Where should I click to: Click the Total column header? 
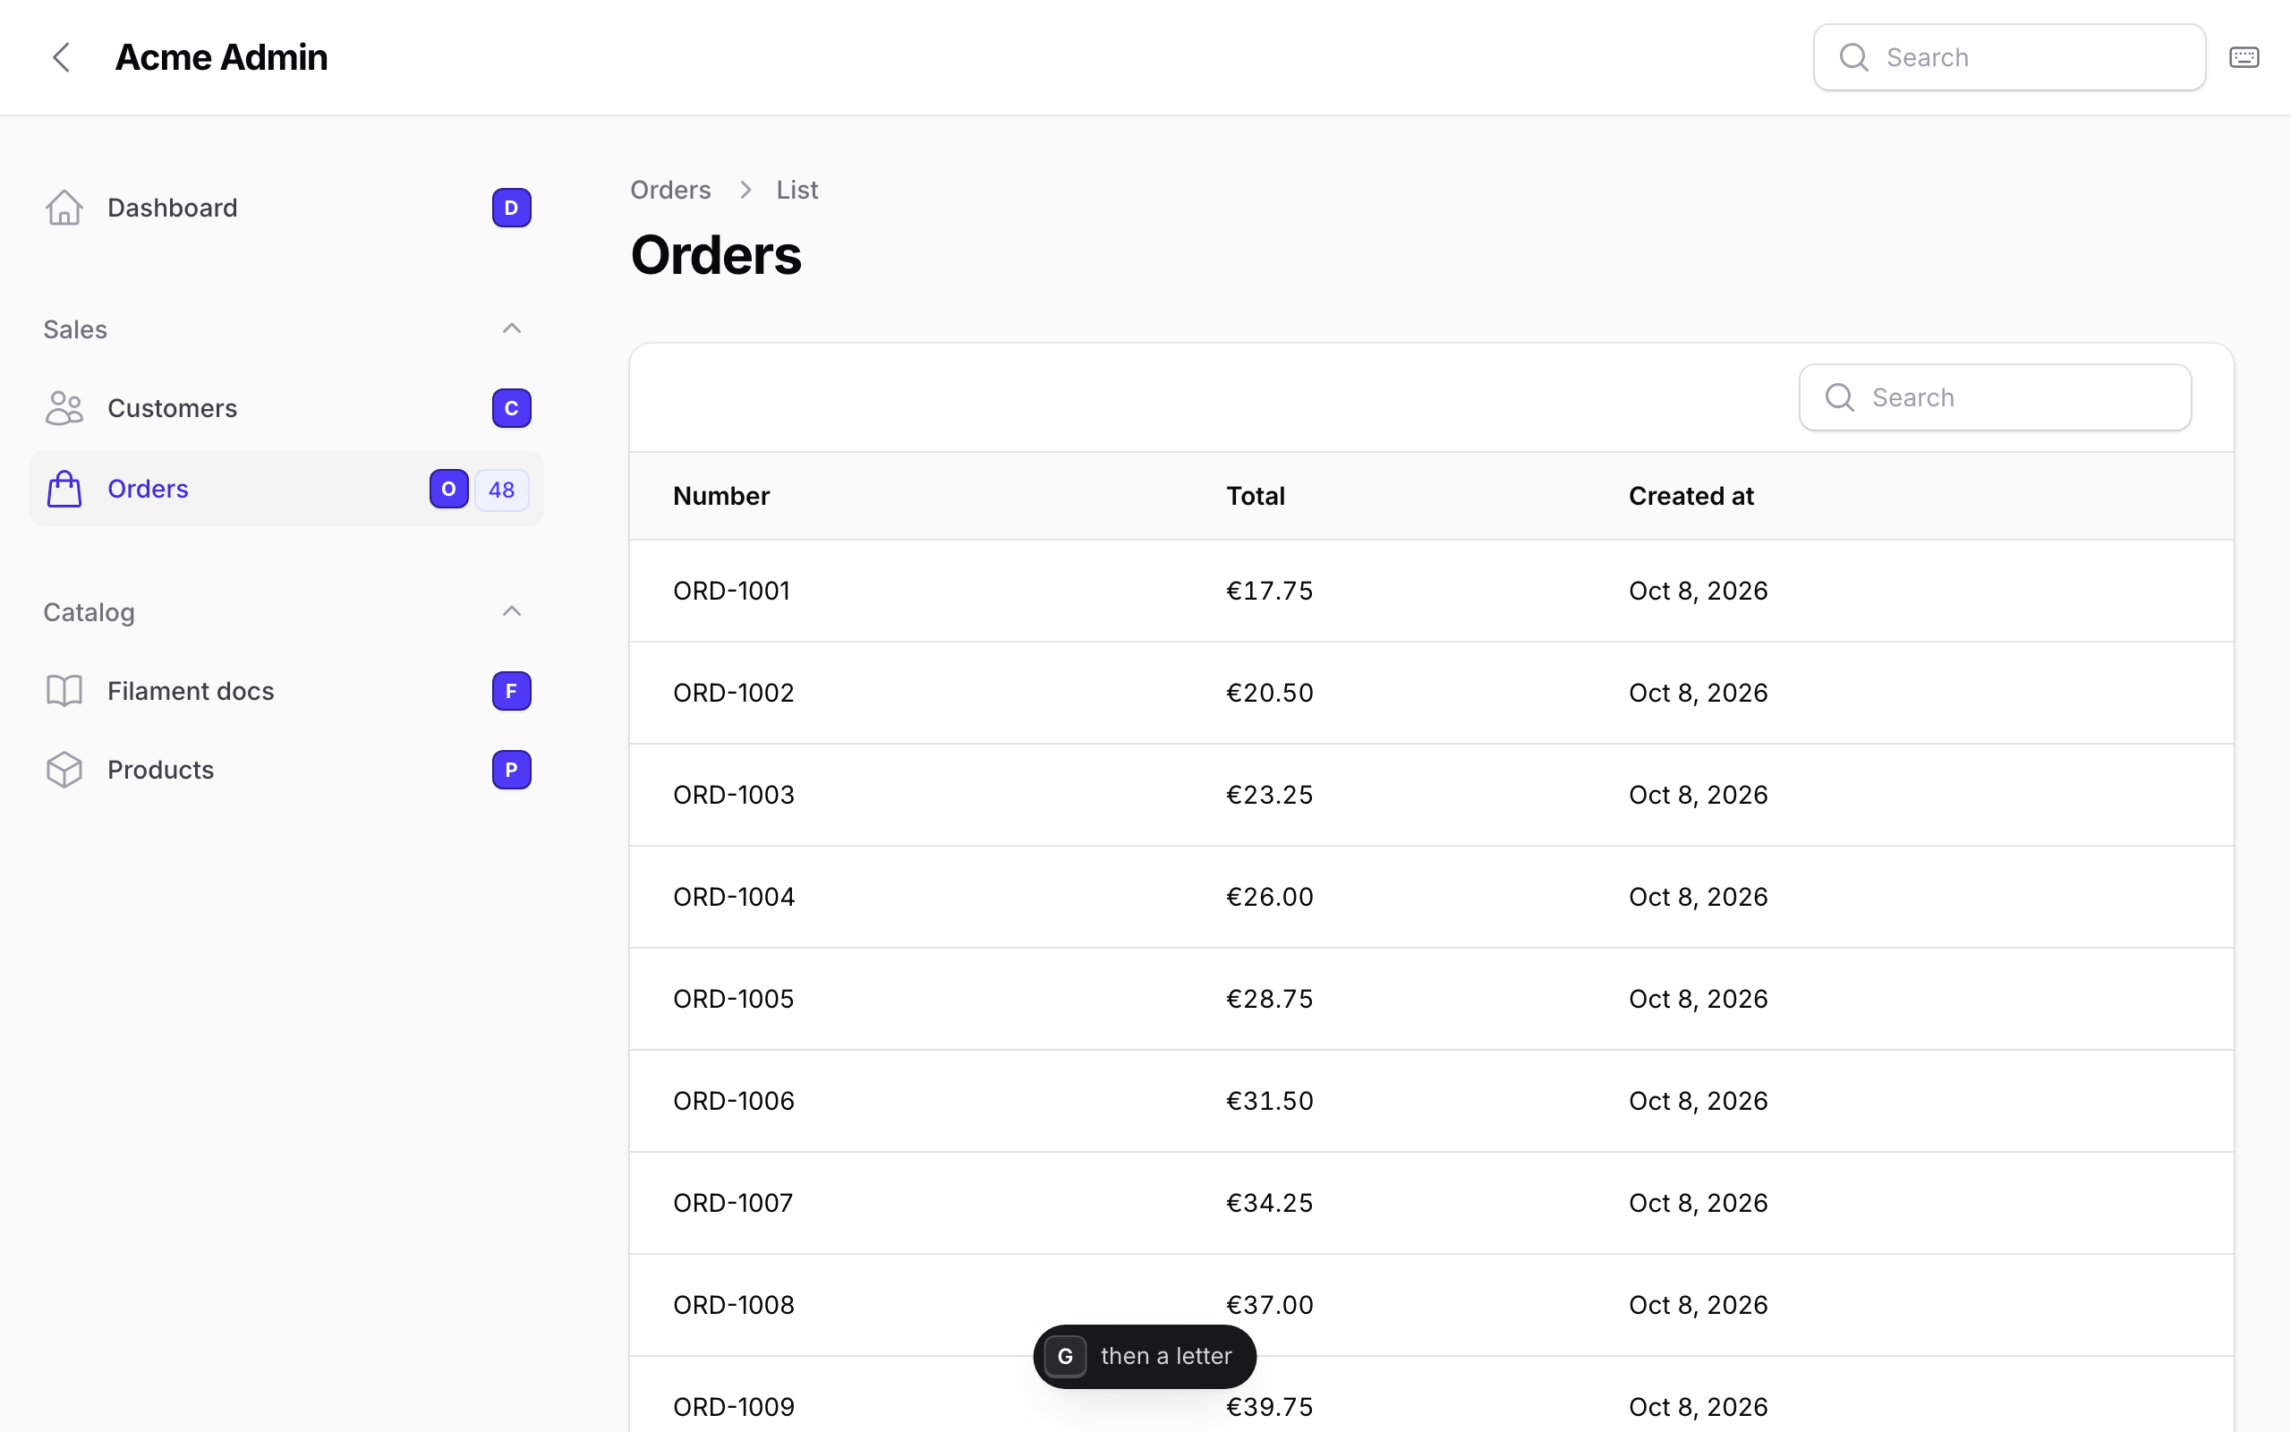click(1256, 496)
